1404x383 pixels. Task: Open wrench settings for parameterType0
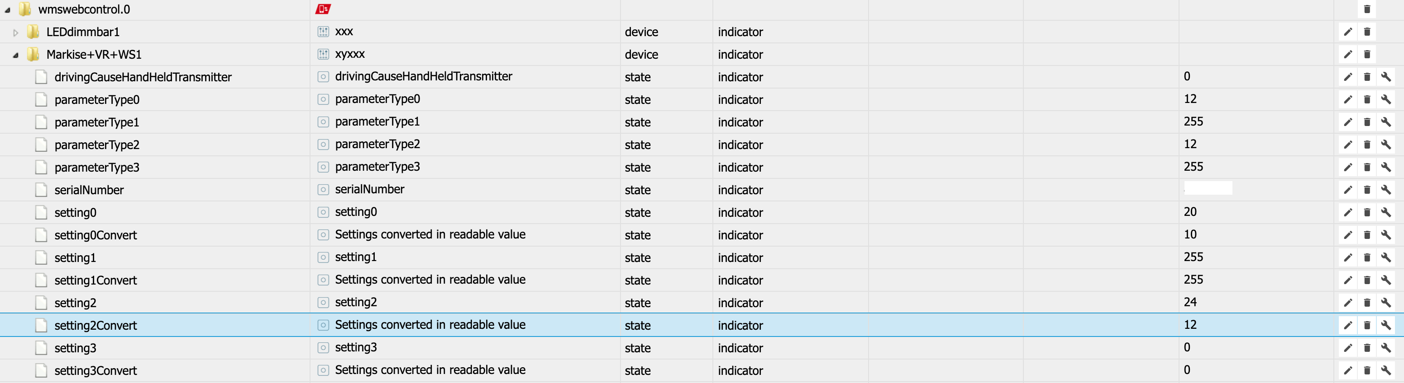tap(1385, 99)
